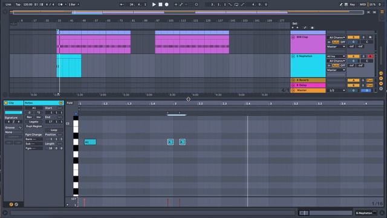
Task: Open 808 Clap output Master dropdown
Action: tap(336, 47)
